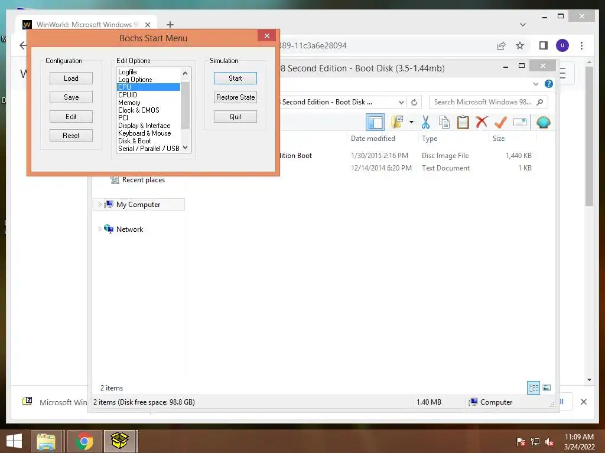Click the Paste clipboard icon
This screenshot has height=453, width=605.
[x=463, y=123]
